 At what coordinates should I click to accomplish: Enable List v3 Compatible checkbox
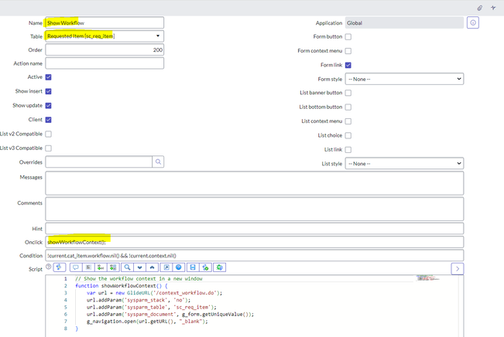(48, 148)
